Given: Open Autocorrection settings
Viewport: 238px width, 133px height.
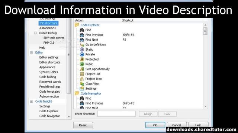Looking at the screenshot, I should pyautogui.click(x=49, y=96).
